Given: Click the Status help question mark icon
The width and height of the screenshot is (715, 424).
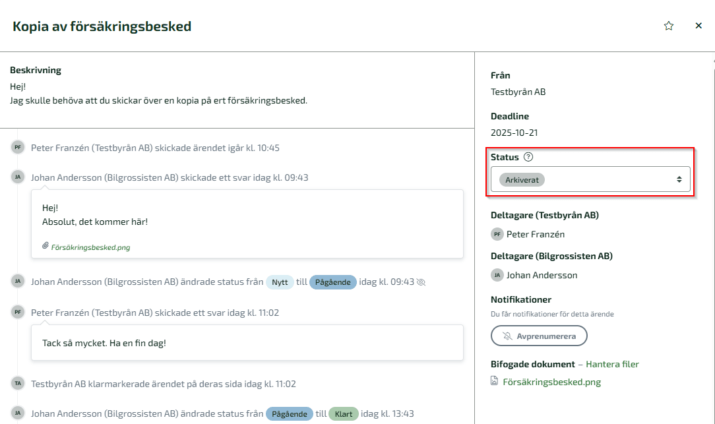Looking at the screenshot, I should tap(528, 157).
